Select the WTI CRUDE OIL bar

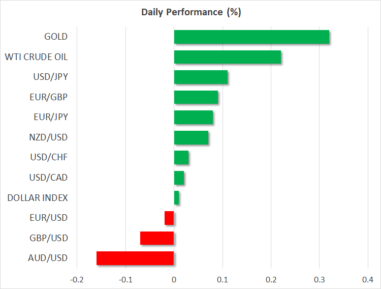[x=227, y=57]
